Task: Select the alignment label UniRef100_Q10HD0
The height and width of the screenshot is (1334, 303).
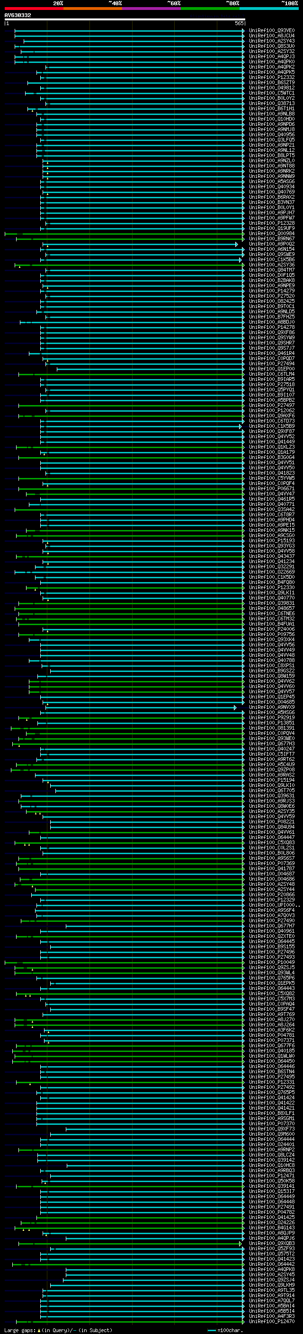Action: pyautogui.click(x=272, y=119)
